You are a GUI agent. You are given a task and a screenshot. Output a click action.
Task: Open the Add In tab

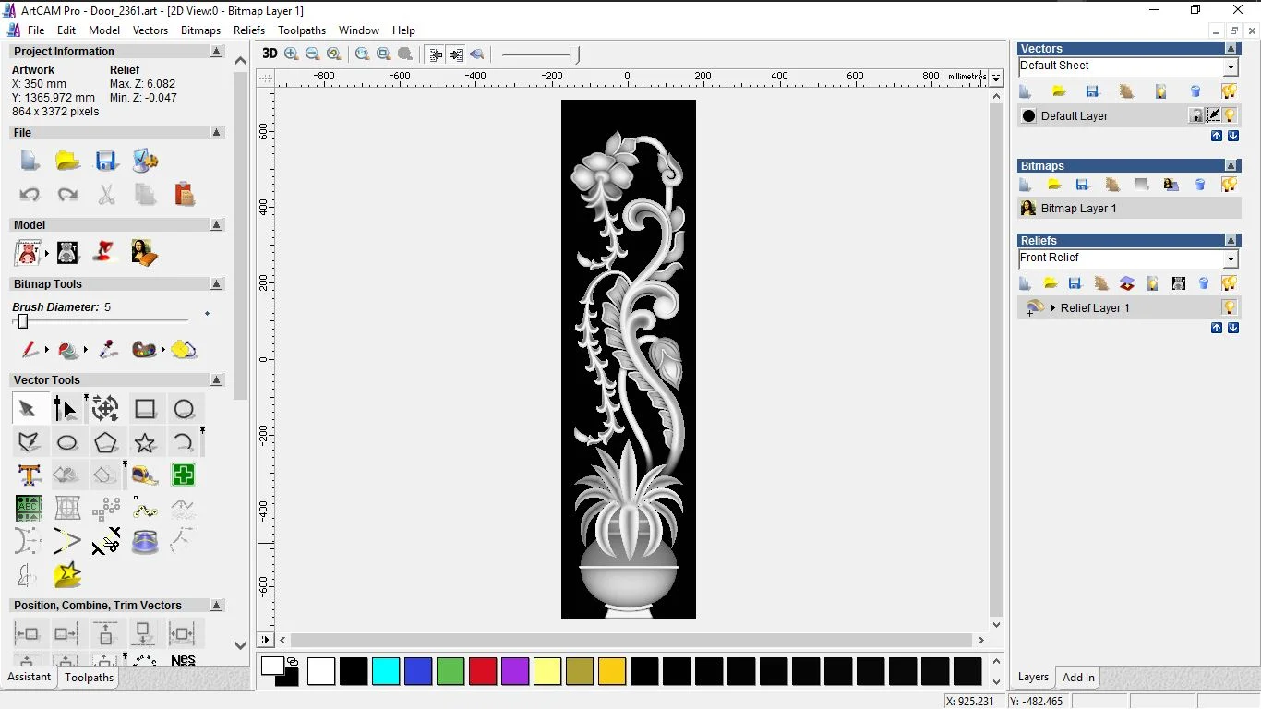[x=1078, y=678]
